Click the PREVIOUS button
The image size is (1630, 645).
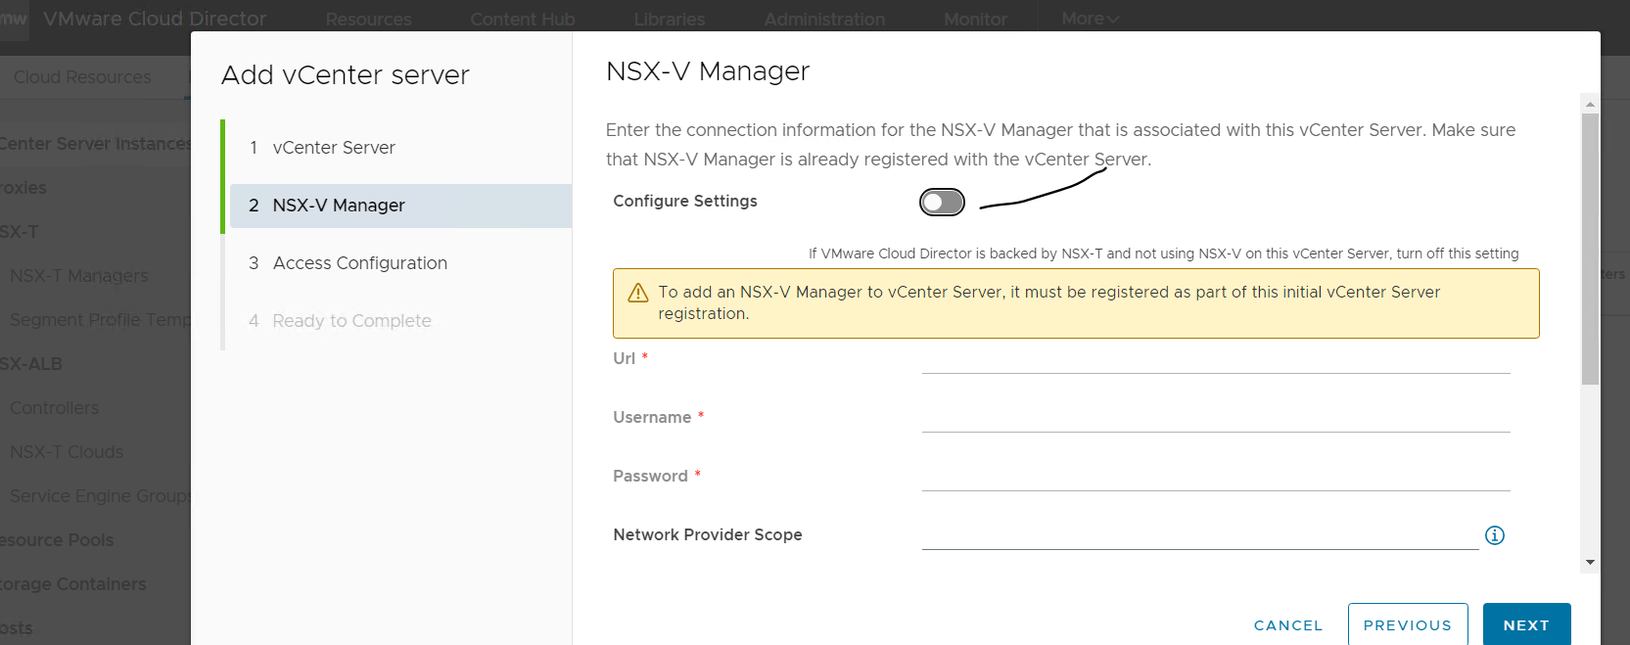(x=1408, y=624)
